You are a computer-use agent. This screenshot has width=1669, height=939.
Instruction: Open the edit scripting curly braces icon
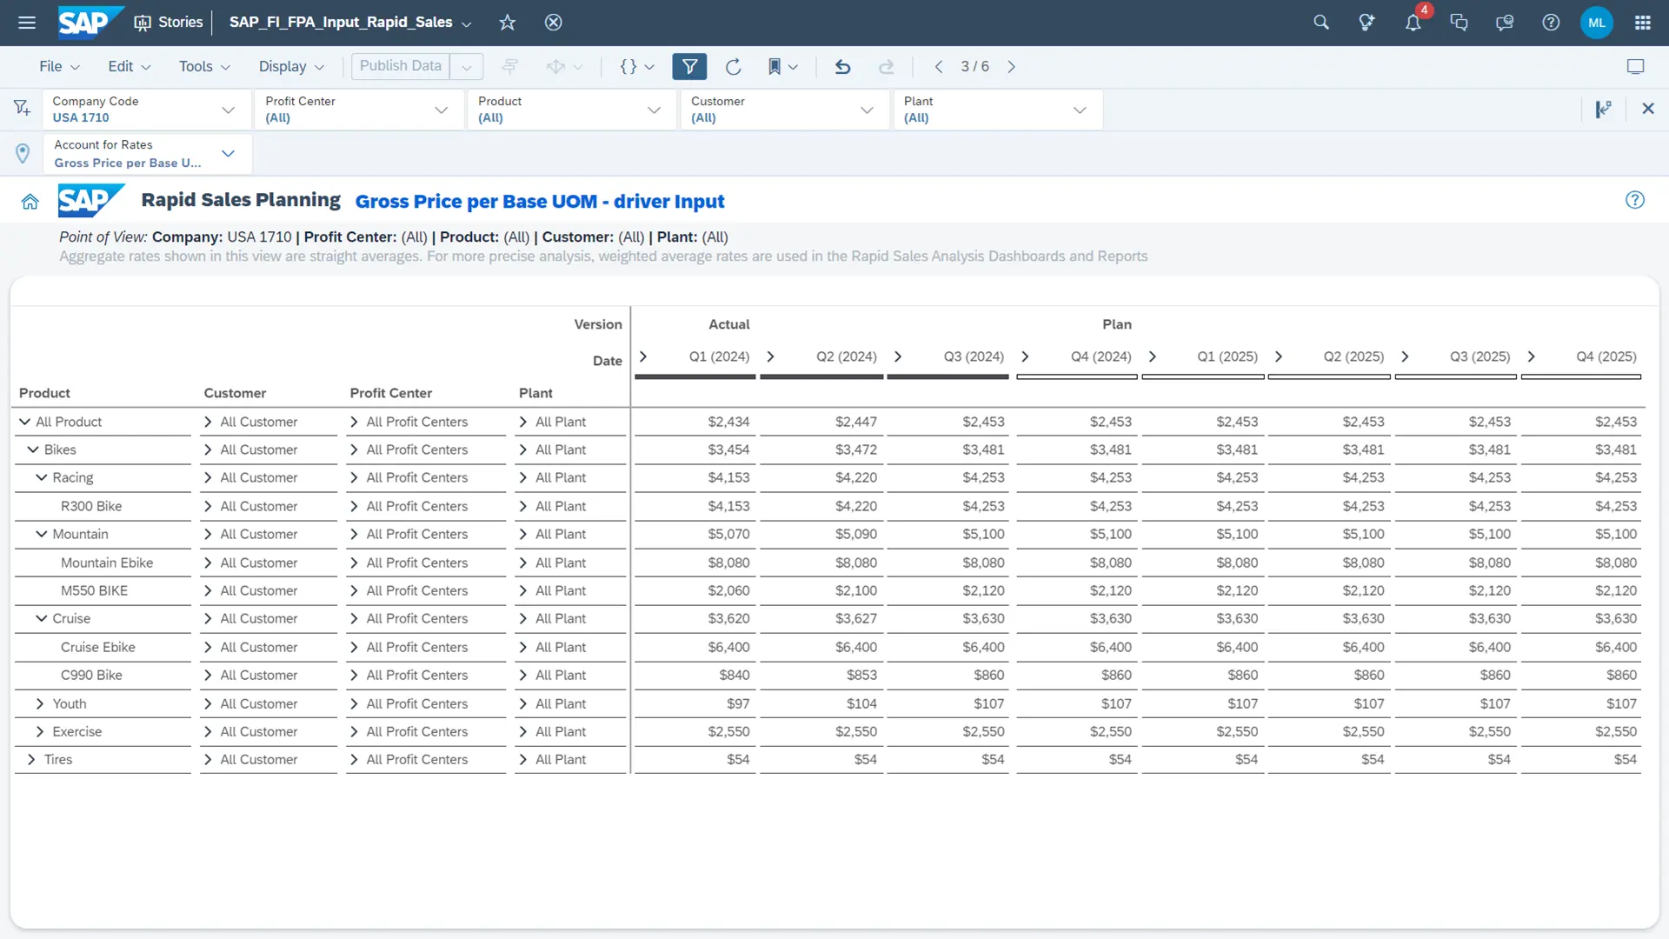click(x=628, y=67)
